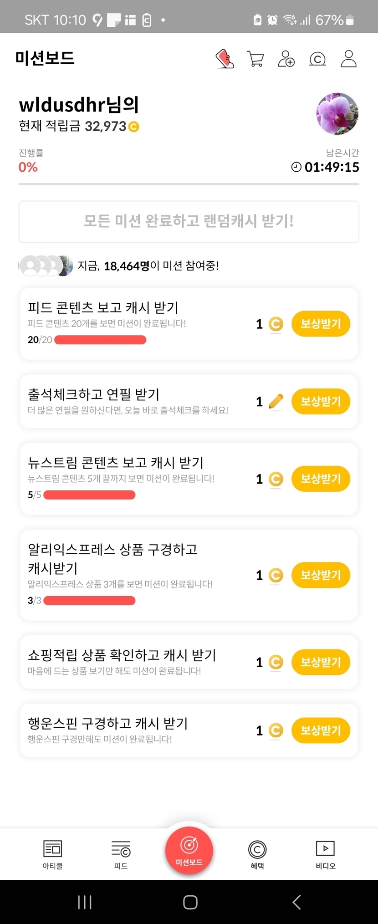Tap the orchid profile photo
The height and width of the screenshot is (924, 378).
pos(337,114)
